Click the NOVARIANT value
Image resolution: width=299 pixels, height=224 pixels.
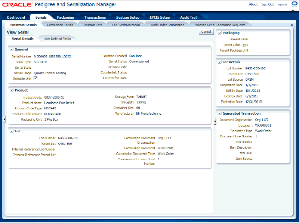[53, 114]
